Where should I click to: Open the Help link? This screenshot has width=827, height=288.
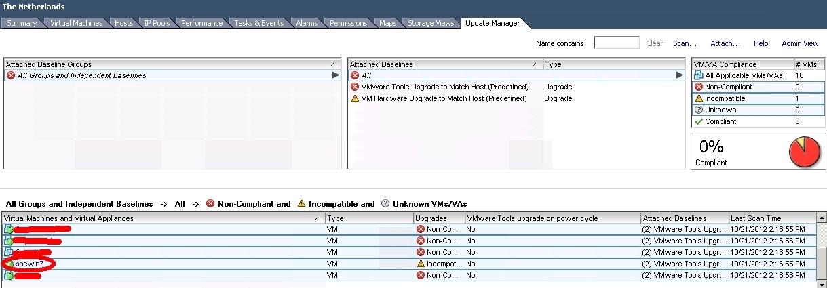[761, 43]
